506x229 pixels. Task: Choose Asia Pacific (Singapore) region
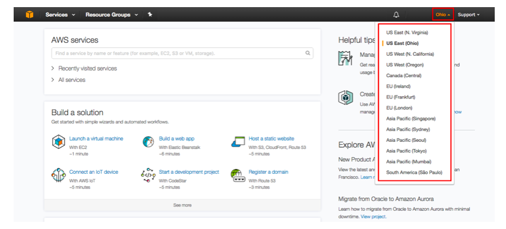411,119
